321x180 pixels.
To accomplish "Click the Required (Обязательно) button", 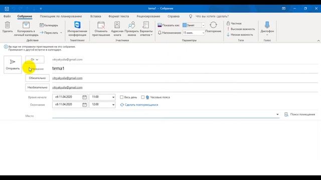I will pos(37,78).
